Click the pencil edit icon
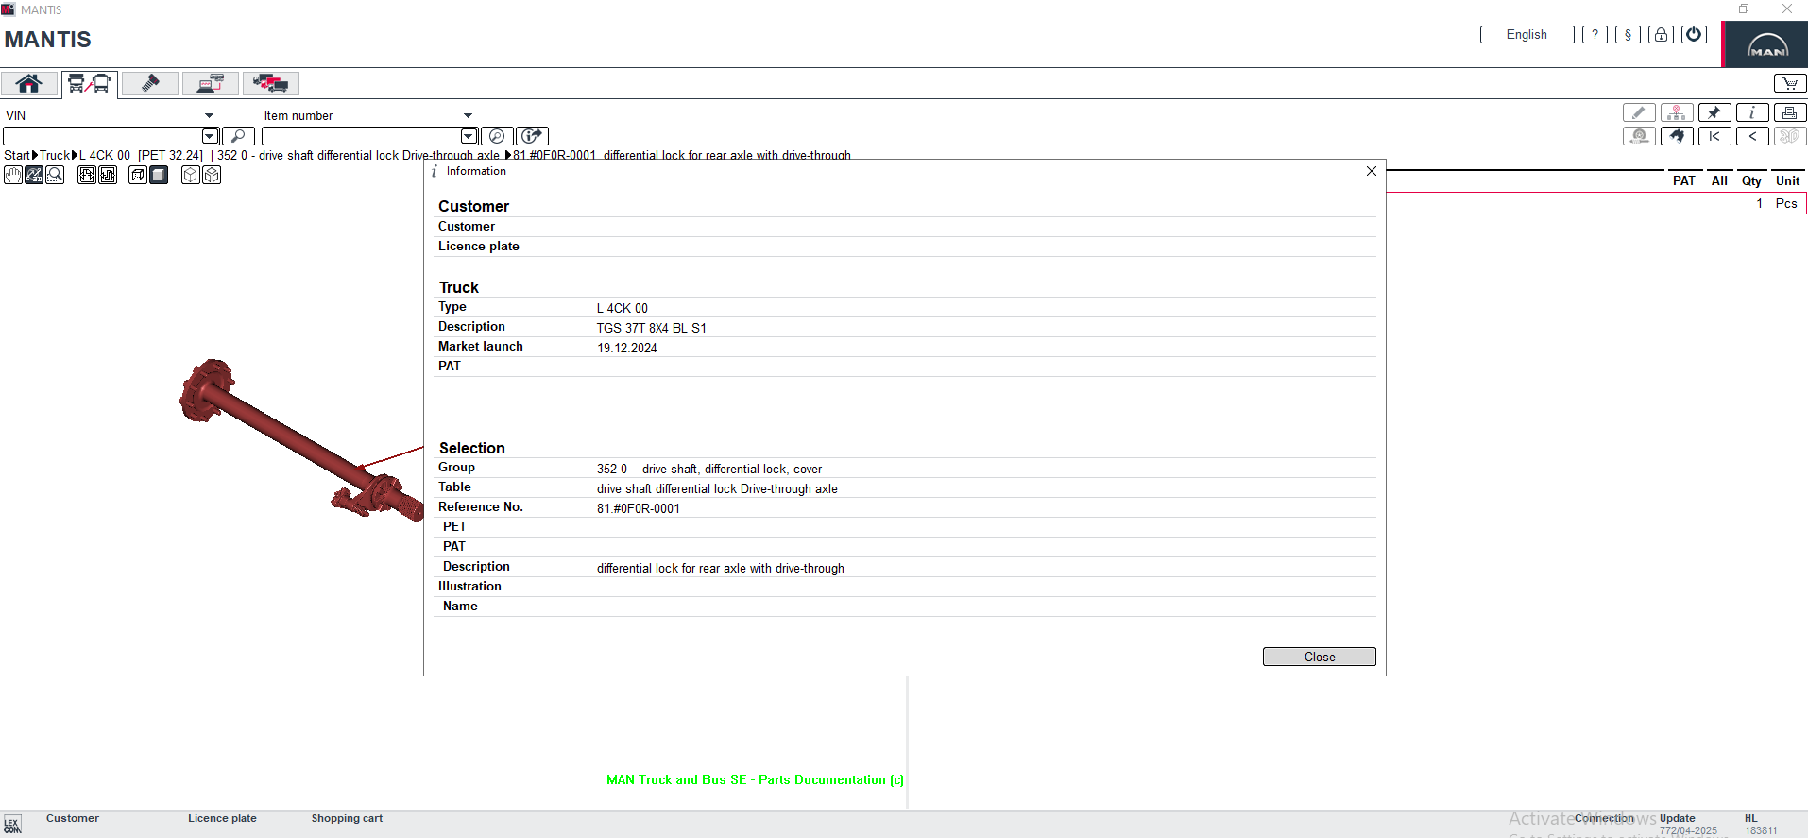 click(1639, 112)
